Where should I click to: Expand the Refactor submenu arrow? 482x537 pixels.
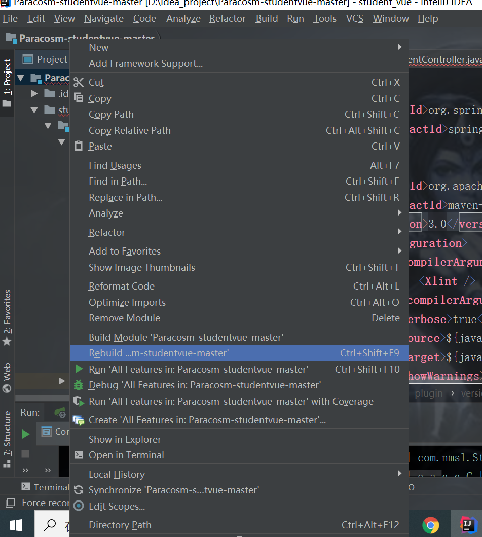(399, 232)
